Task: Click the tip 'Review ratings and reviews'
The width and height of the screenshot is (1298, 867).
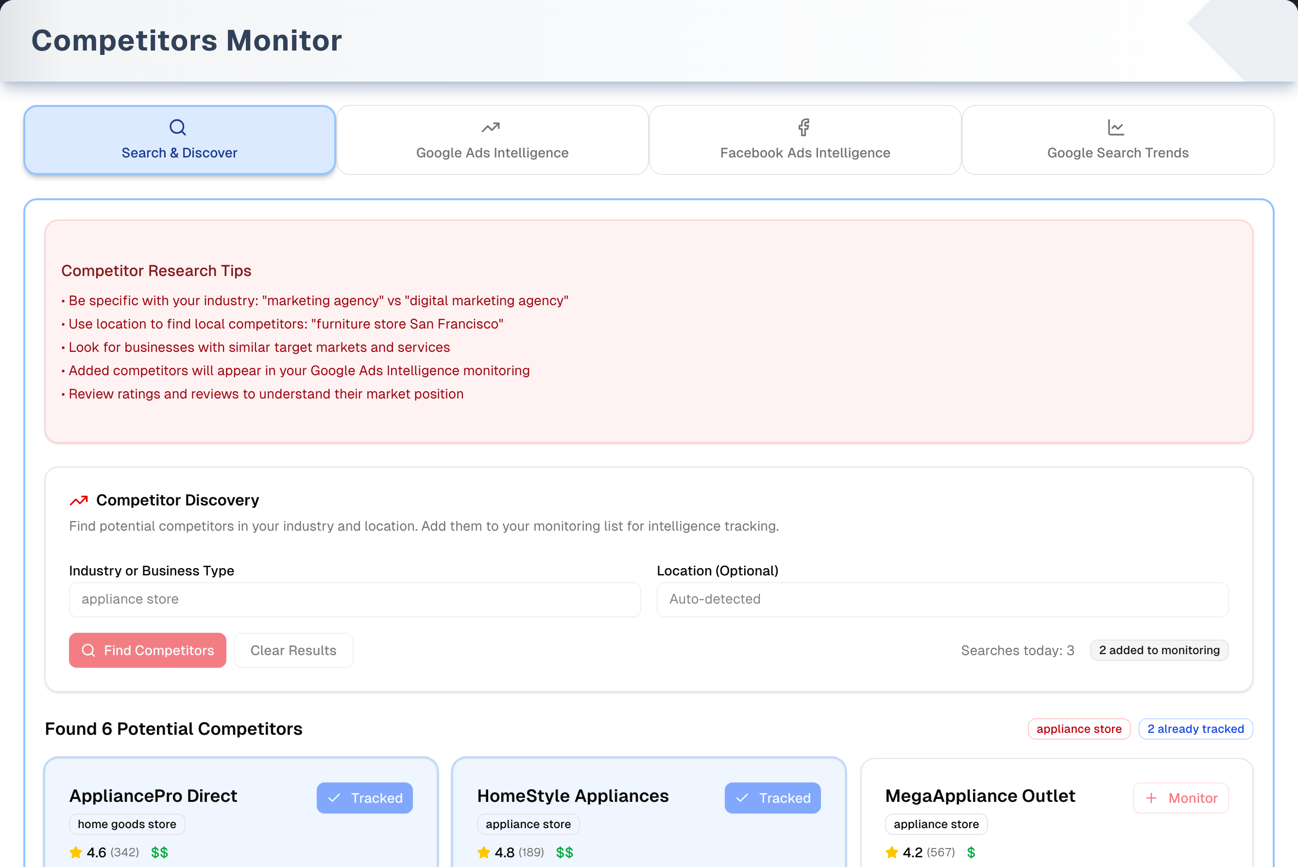Action: pos(262,394)
